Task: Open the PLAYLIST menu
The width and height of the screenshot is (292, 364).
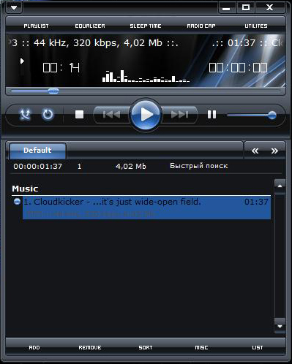Action: (x=36, y=26)
